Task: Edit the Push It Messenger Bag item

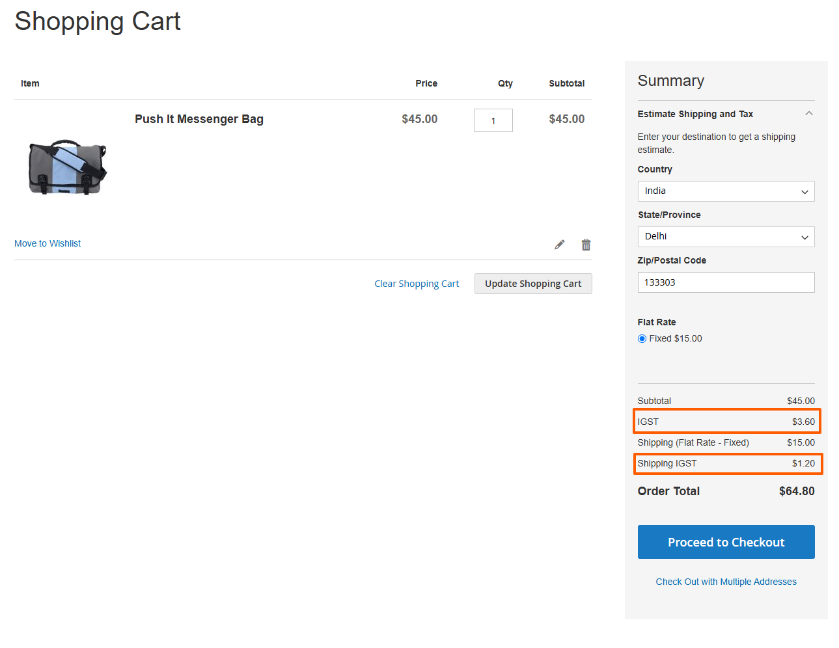Action: click(x=560, y=245)
